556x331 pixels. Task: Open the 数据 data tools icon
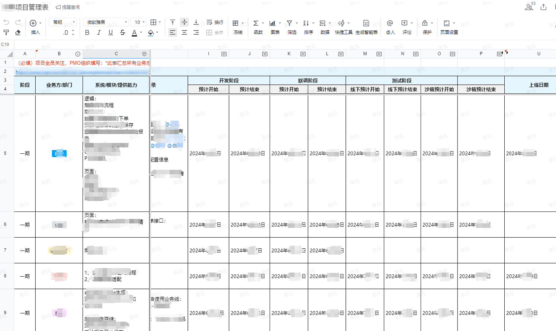322,23
